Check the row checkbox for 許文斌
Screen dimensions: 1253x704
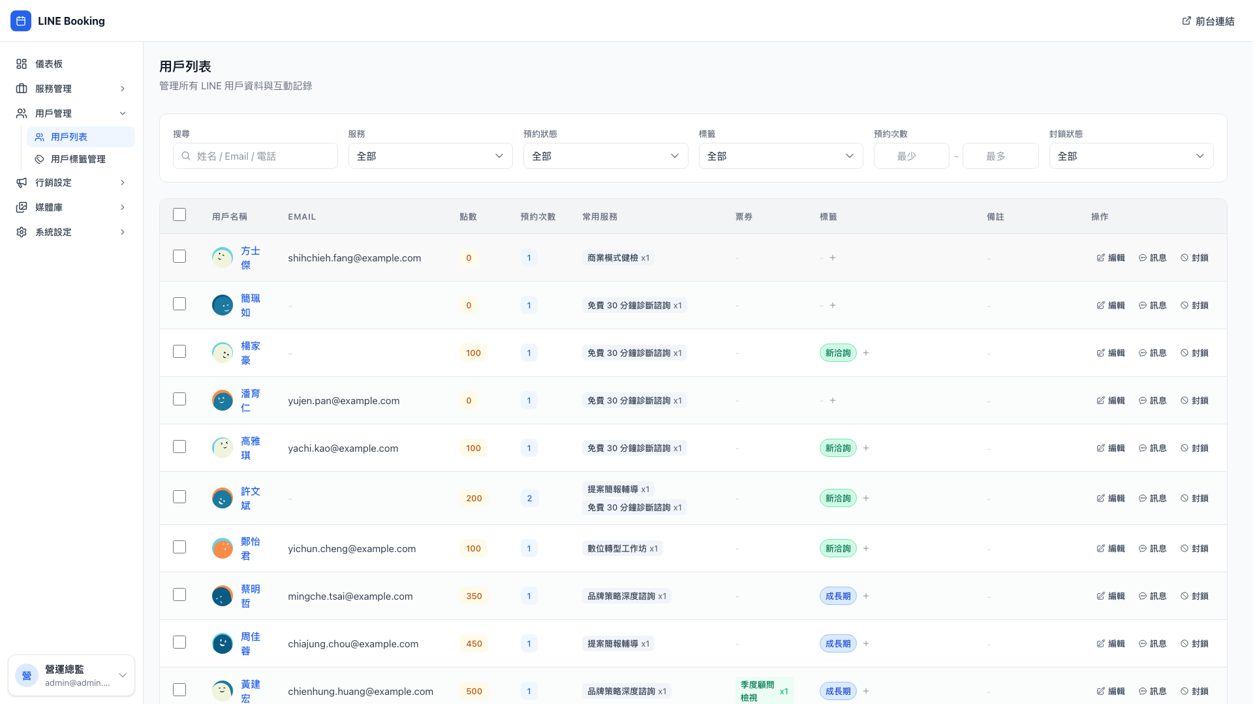[179, 497]
